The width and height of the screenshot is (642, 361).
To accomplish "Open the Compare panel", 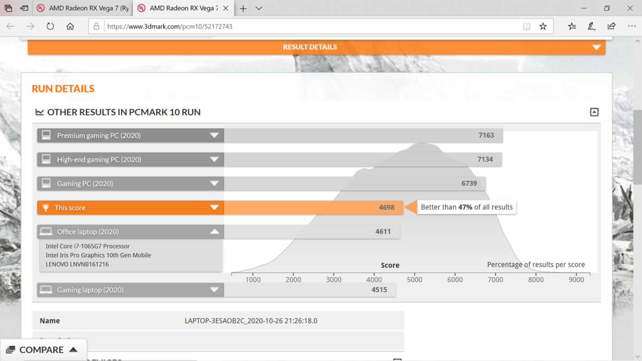I will click(x=43, y=350).
